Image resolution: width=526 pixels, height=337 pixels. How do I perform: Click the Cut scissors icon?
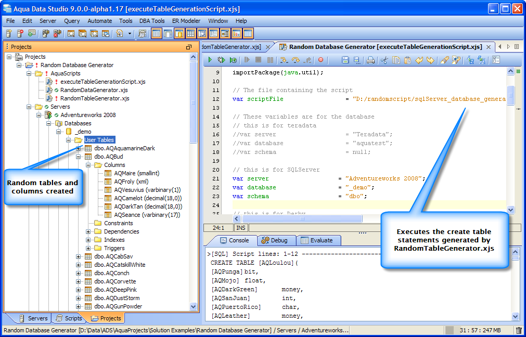tap(384, 60)
